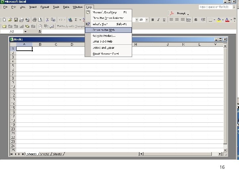Screen dimensions: 239x179
Task: Select Office on the Web menu item
Action: coord(108,30)
